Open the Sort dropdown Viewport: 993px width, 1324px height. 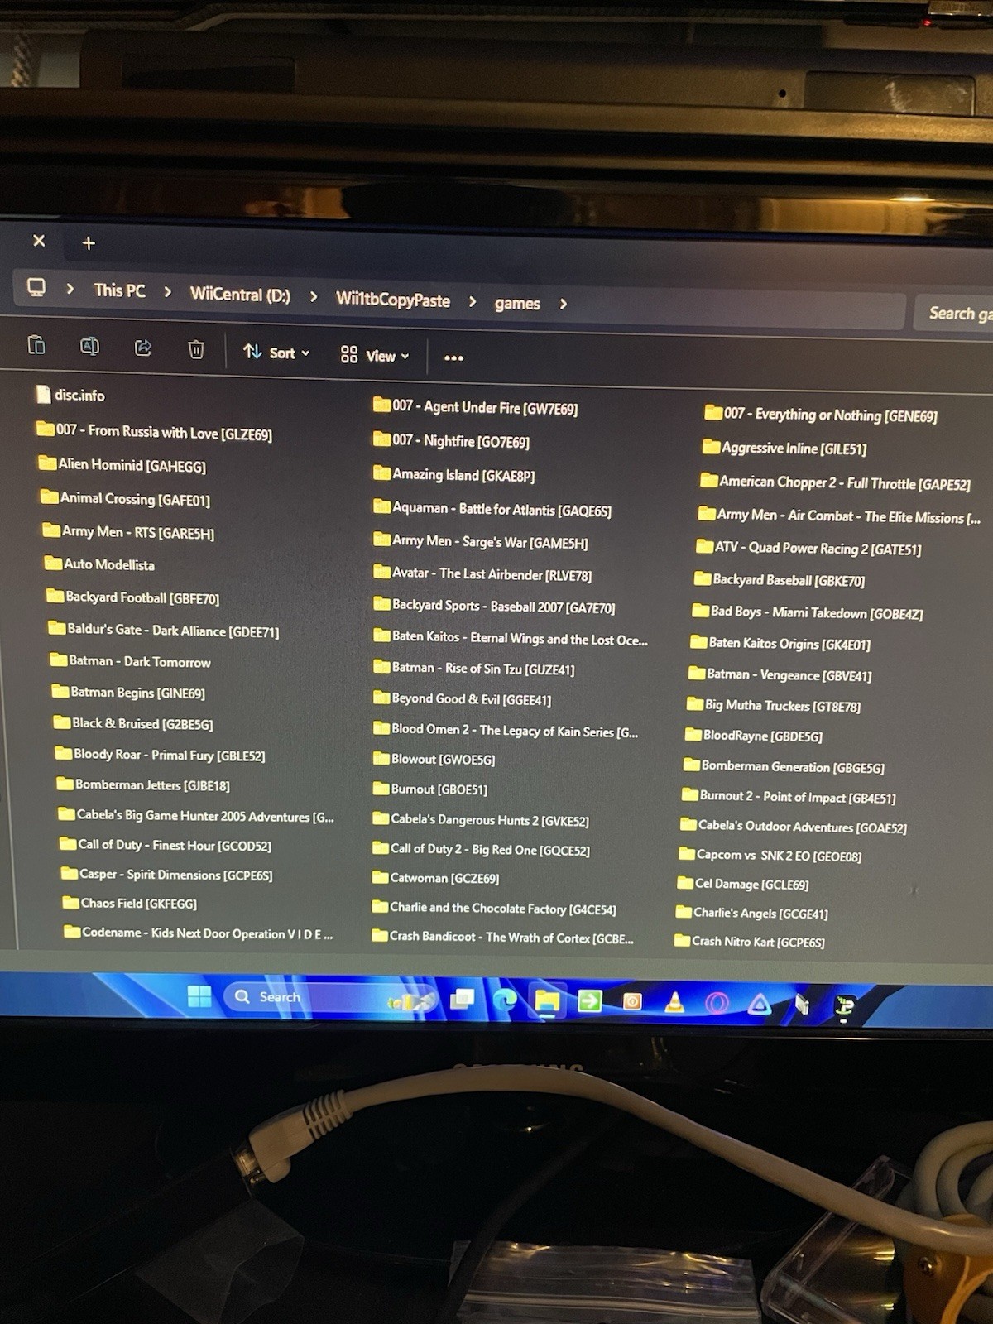click(276, 353)
